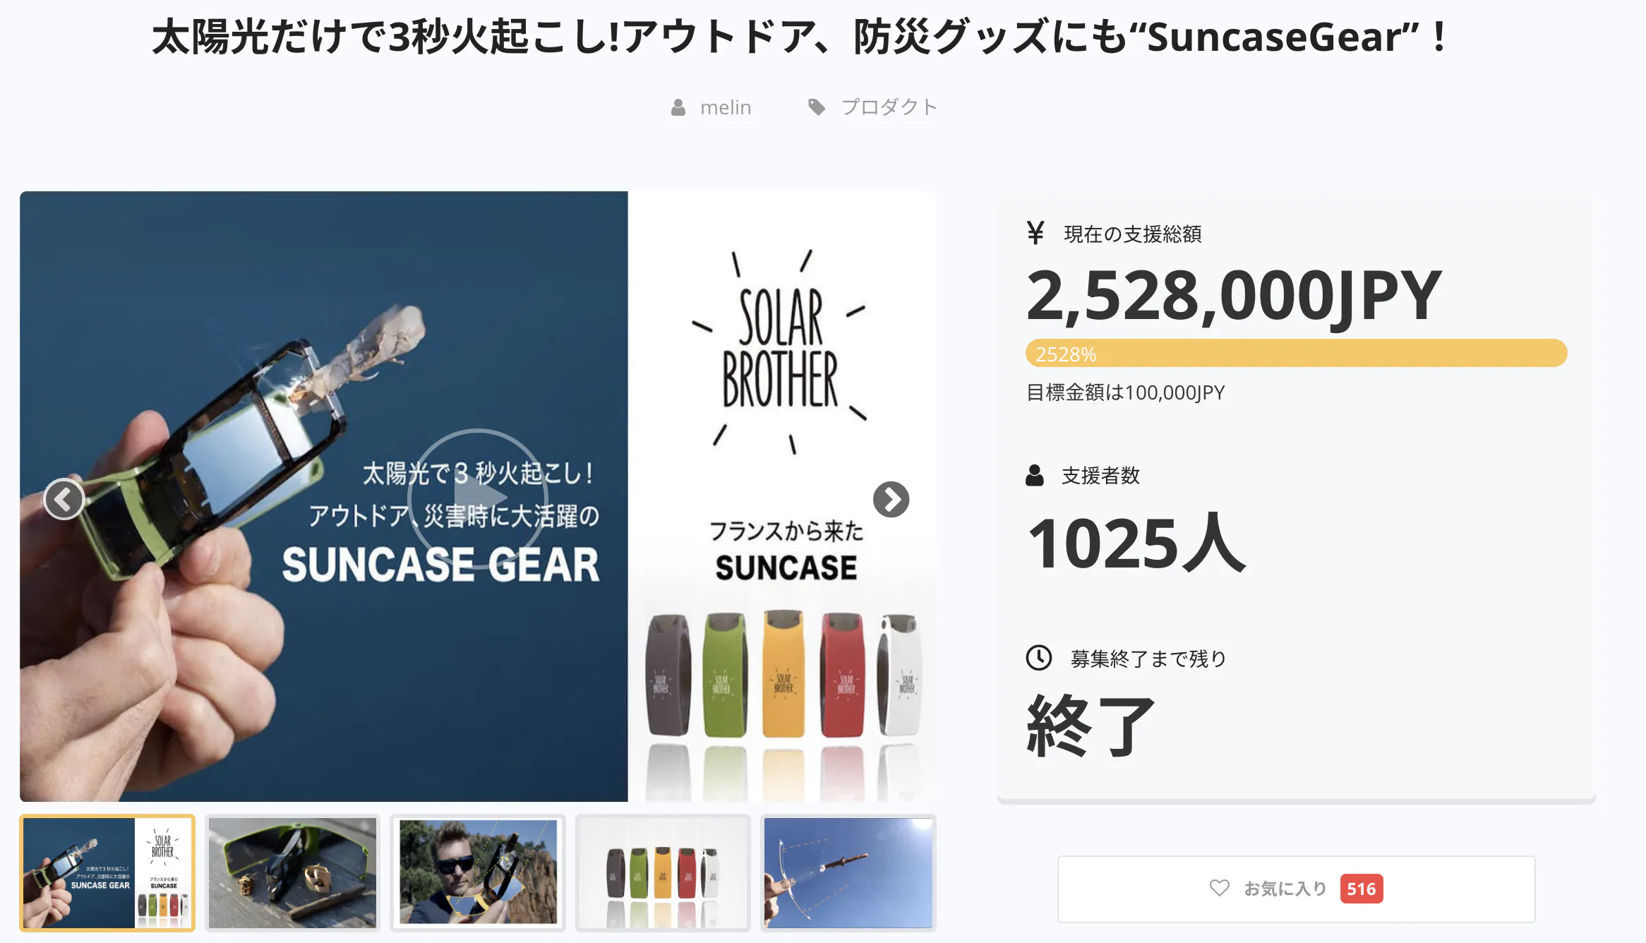Select the thumbnail with blue sky
The width and height of the screenshot is (1646, 943).
pyautogui.click(x=848, y=873)
